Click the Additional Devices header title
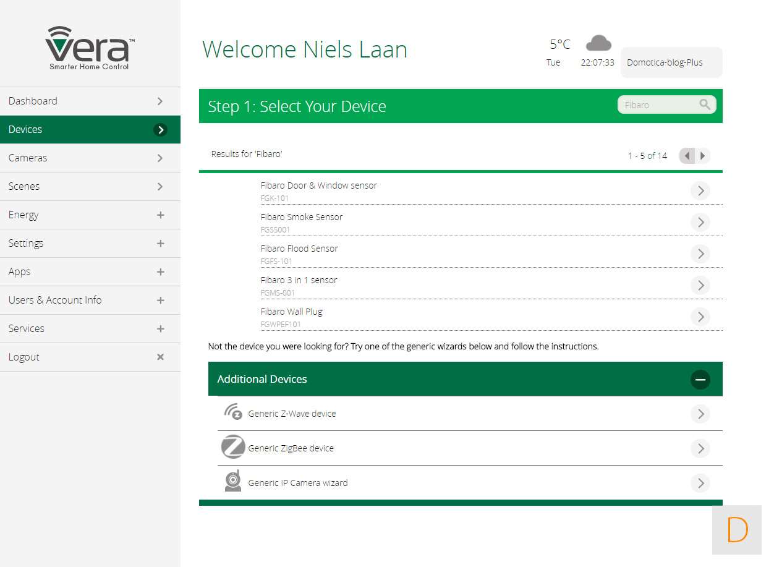This screenshot has width=774, height=567. point(262,379)
